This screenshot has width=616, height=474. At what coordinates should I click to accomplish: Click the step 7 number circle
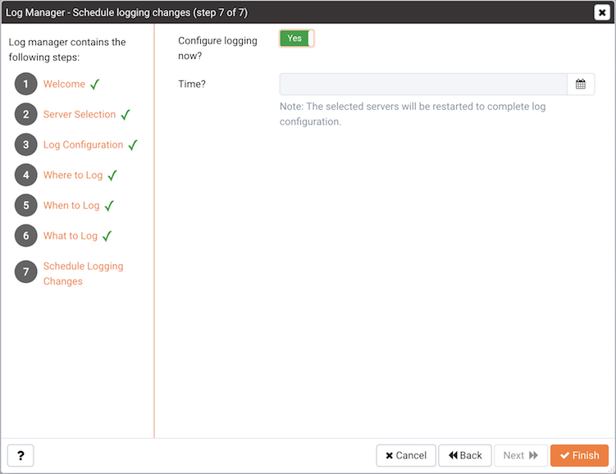click(26, 271)
